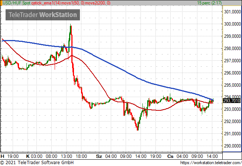Click the 300,0000 price axis label
242x166 pixels.
(232, 24)
